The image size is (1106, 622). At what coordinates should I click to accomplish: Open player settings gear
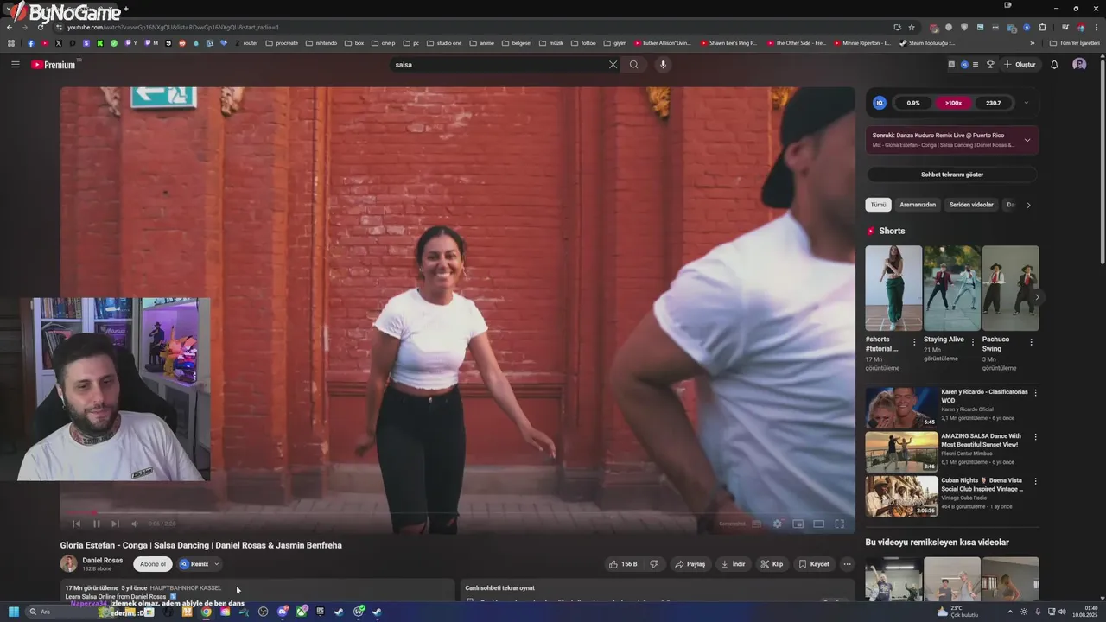777,524
